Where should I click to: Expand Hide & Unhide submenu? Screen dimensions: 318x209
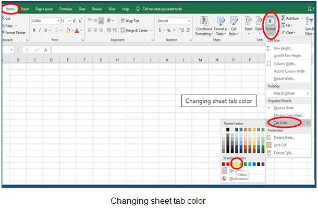click(x=288, y=93)
